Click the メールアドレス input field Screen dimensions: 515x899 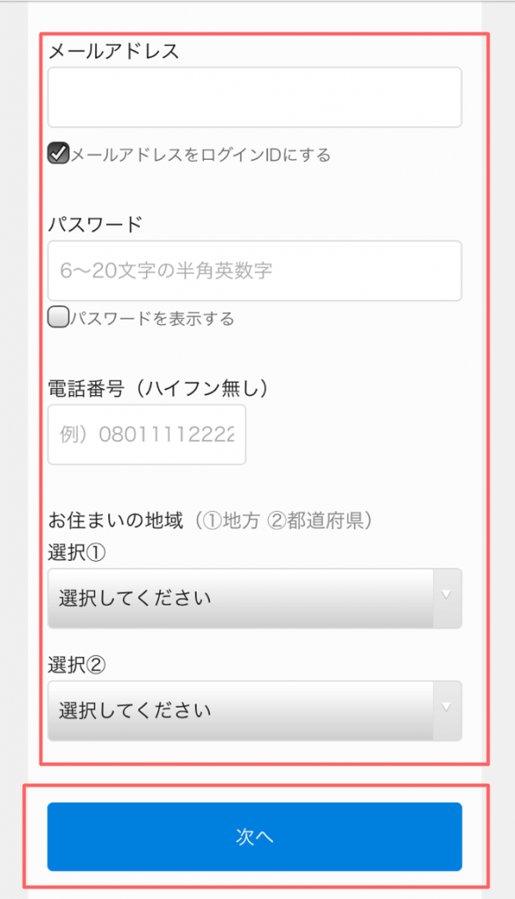254,97
